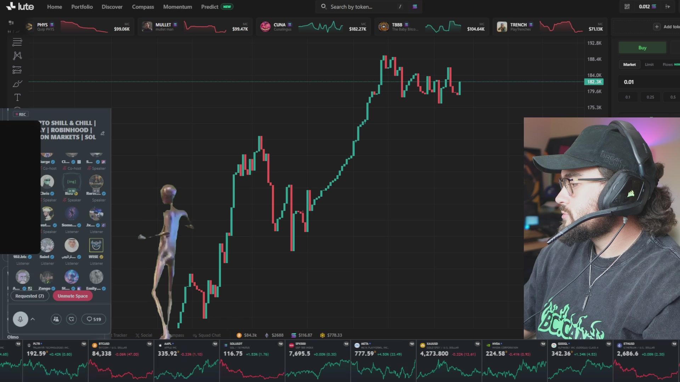Click the Requested (7) button in Space panel

point(29,296)
